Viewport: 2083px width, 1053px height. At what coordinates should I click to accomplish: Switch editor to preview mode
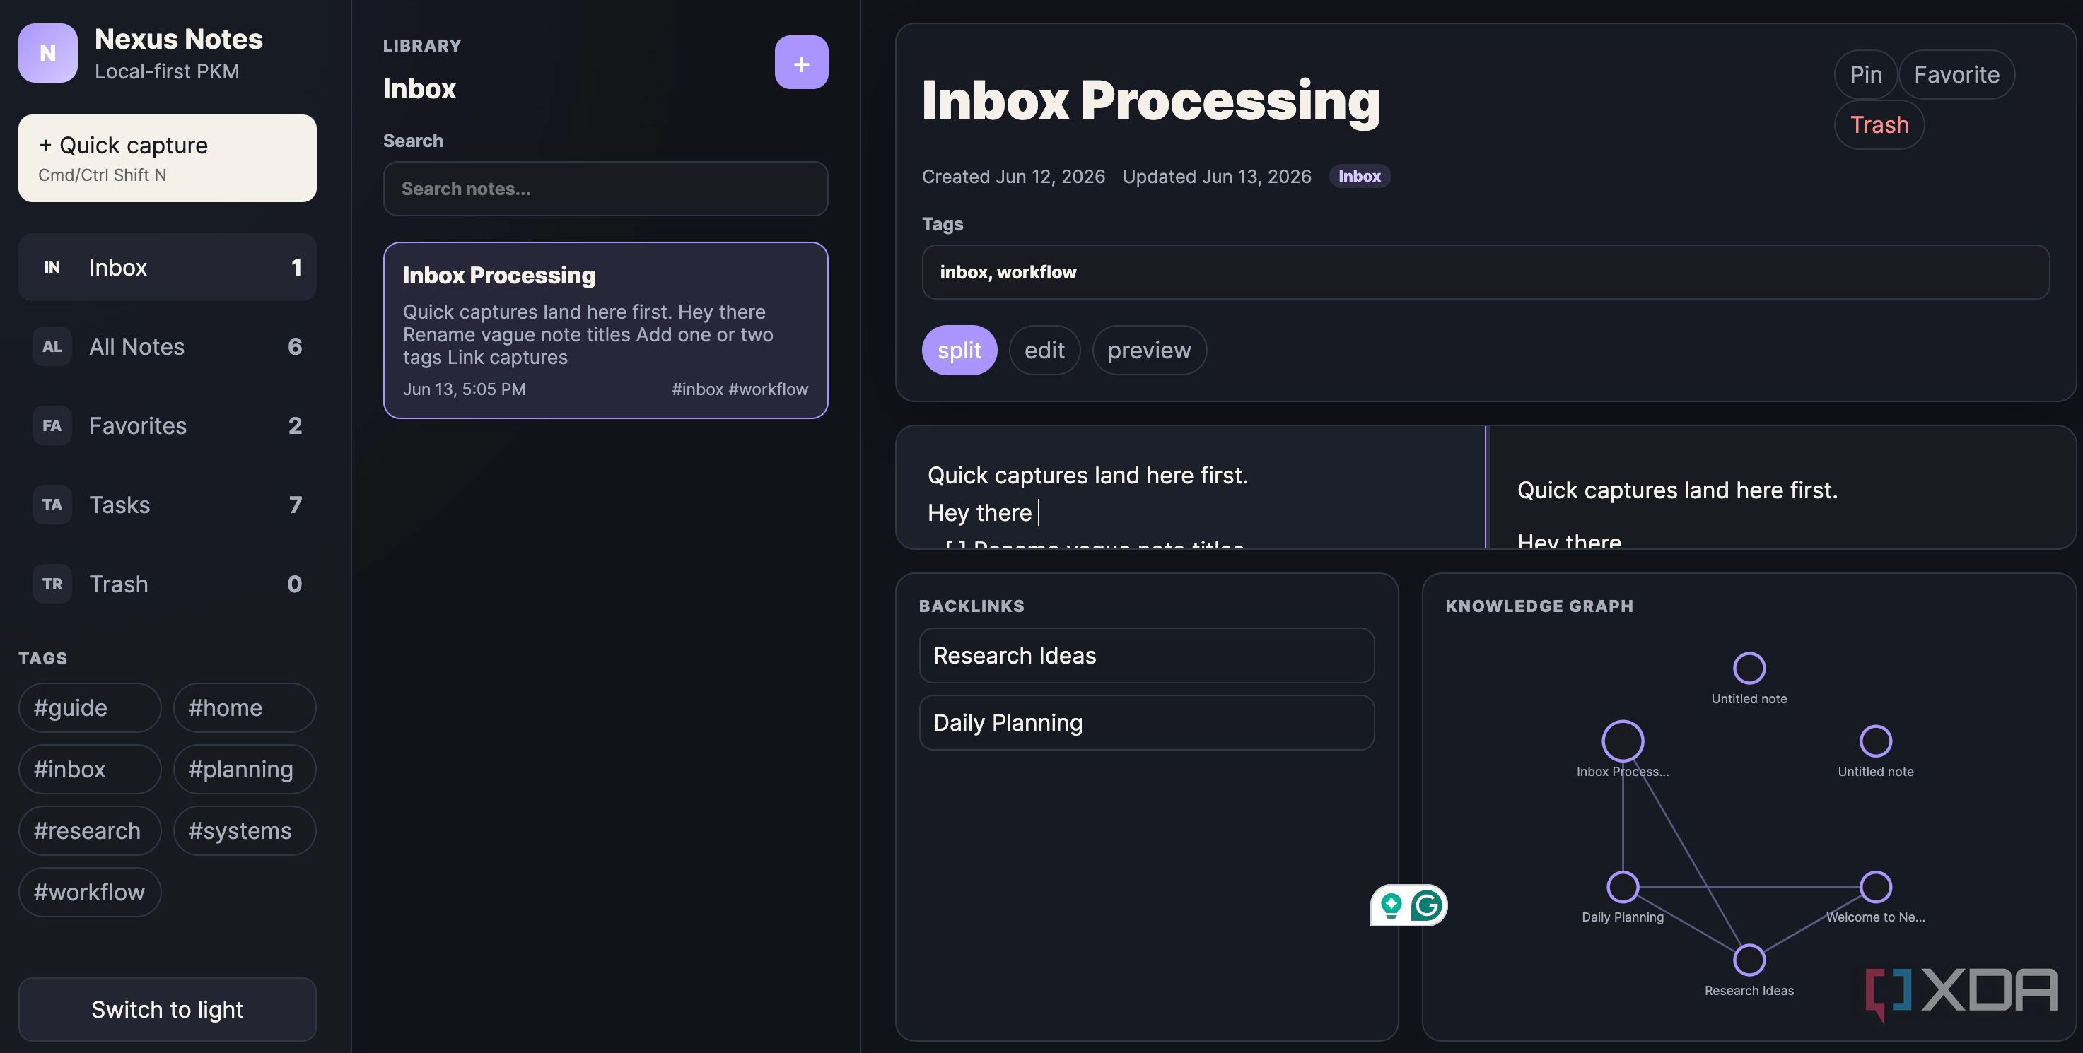(1149, 350)
